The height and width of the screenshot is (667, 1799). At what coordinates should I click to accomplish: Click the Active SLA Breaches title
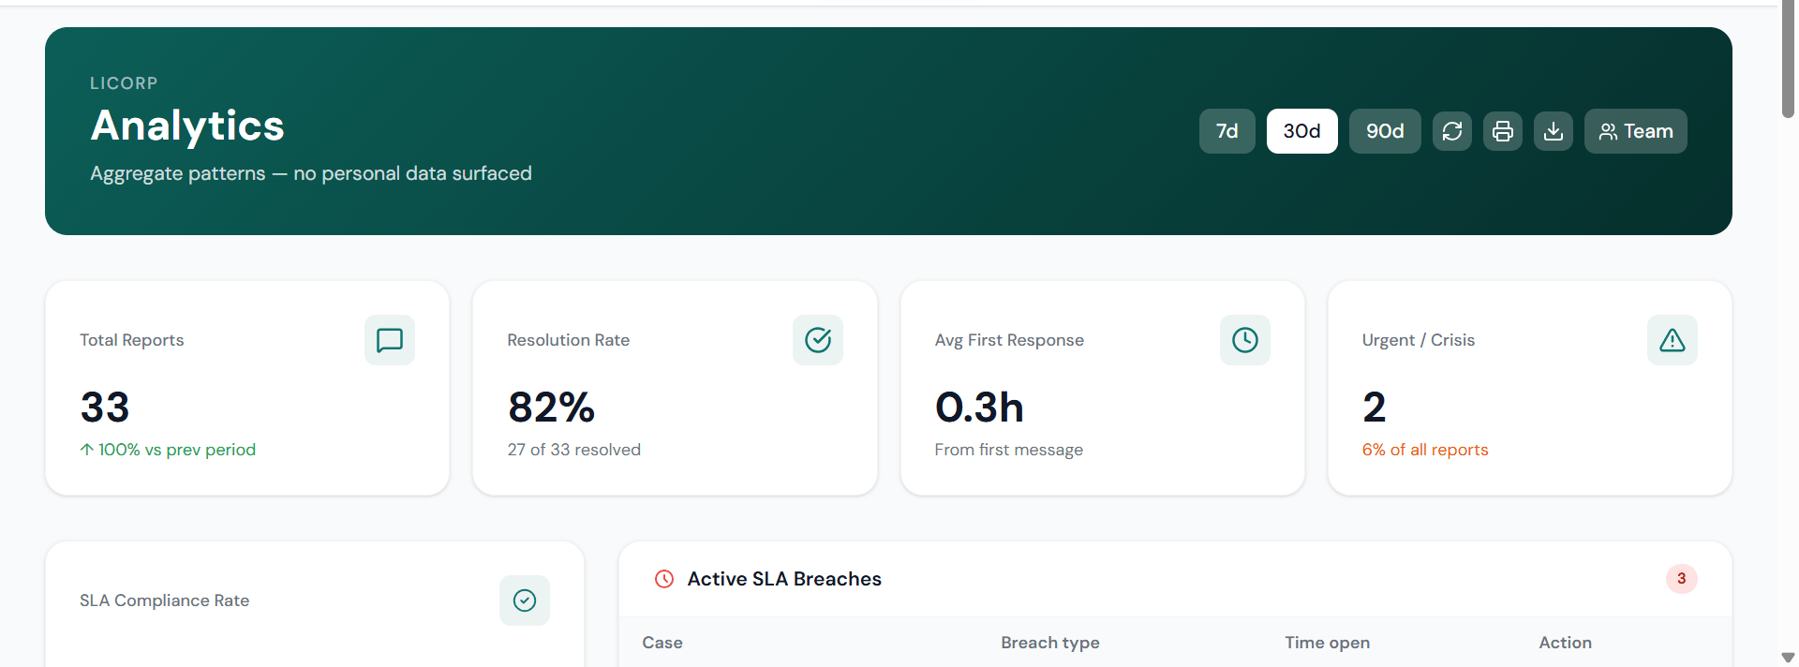coord(784,579)
